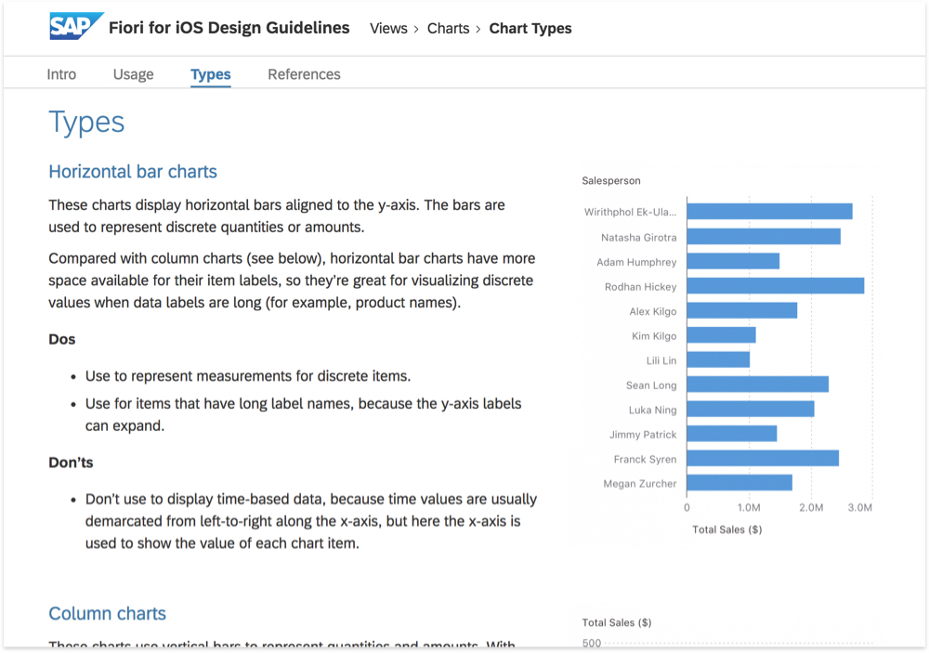
Task: Click the Don'ts subheading
Action: coord(72,463)
